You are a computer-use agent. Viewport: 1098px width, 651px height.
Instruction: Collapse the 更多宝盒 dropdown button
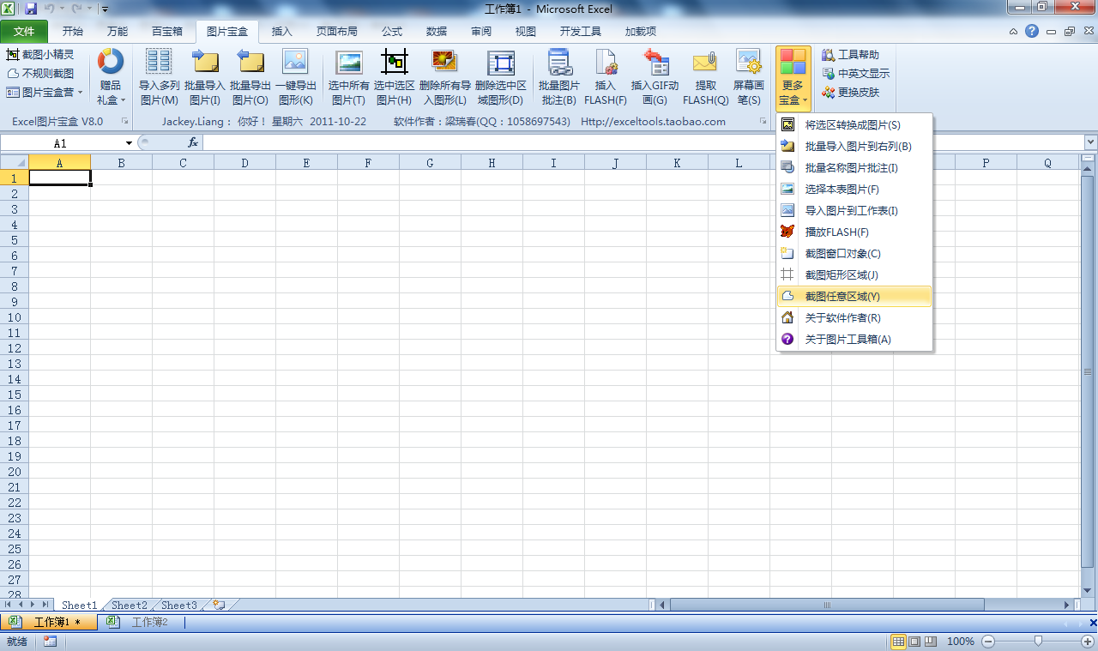793,77
